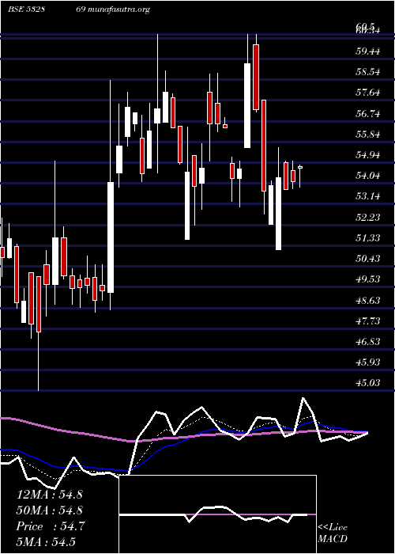Select the 54.94 price axis label
The image size is (395, 554).
(x=368, y=155)
